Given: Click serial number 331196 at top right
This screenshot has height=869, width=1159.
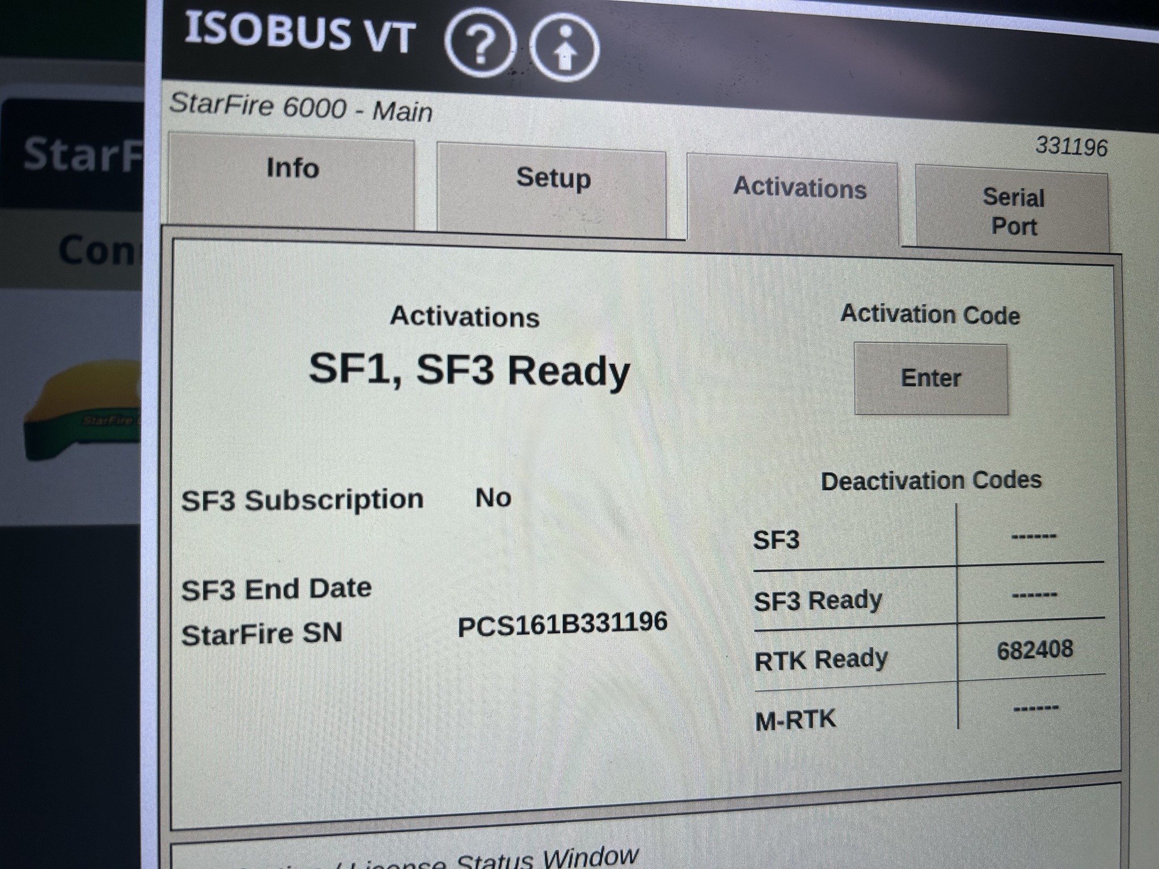Looking at the screenshot, I should coord(1071,147).
